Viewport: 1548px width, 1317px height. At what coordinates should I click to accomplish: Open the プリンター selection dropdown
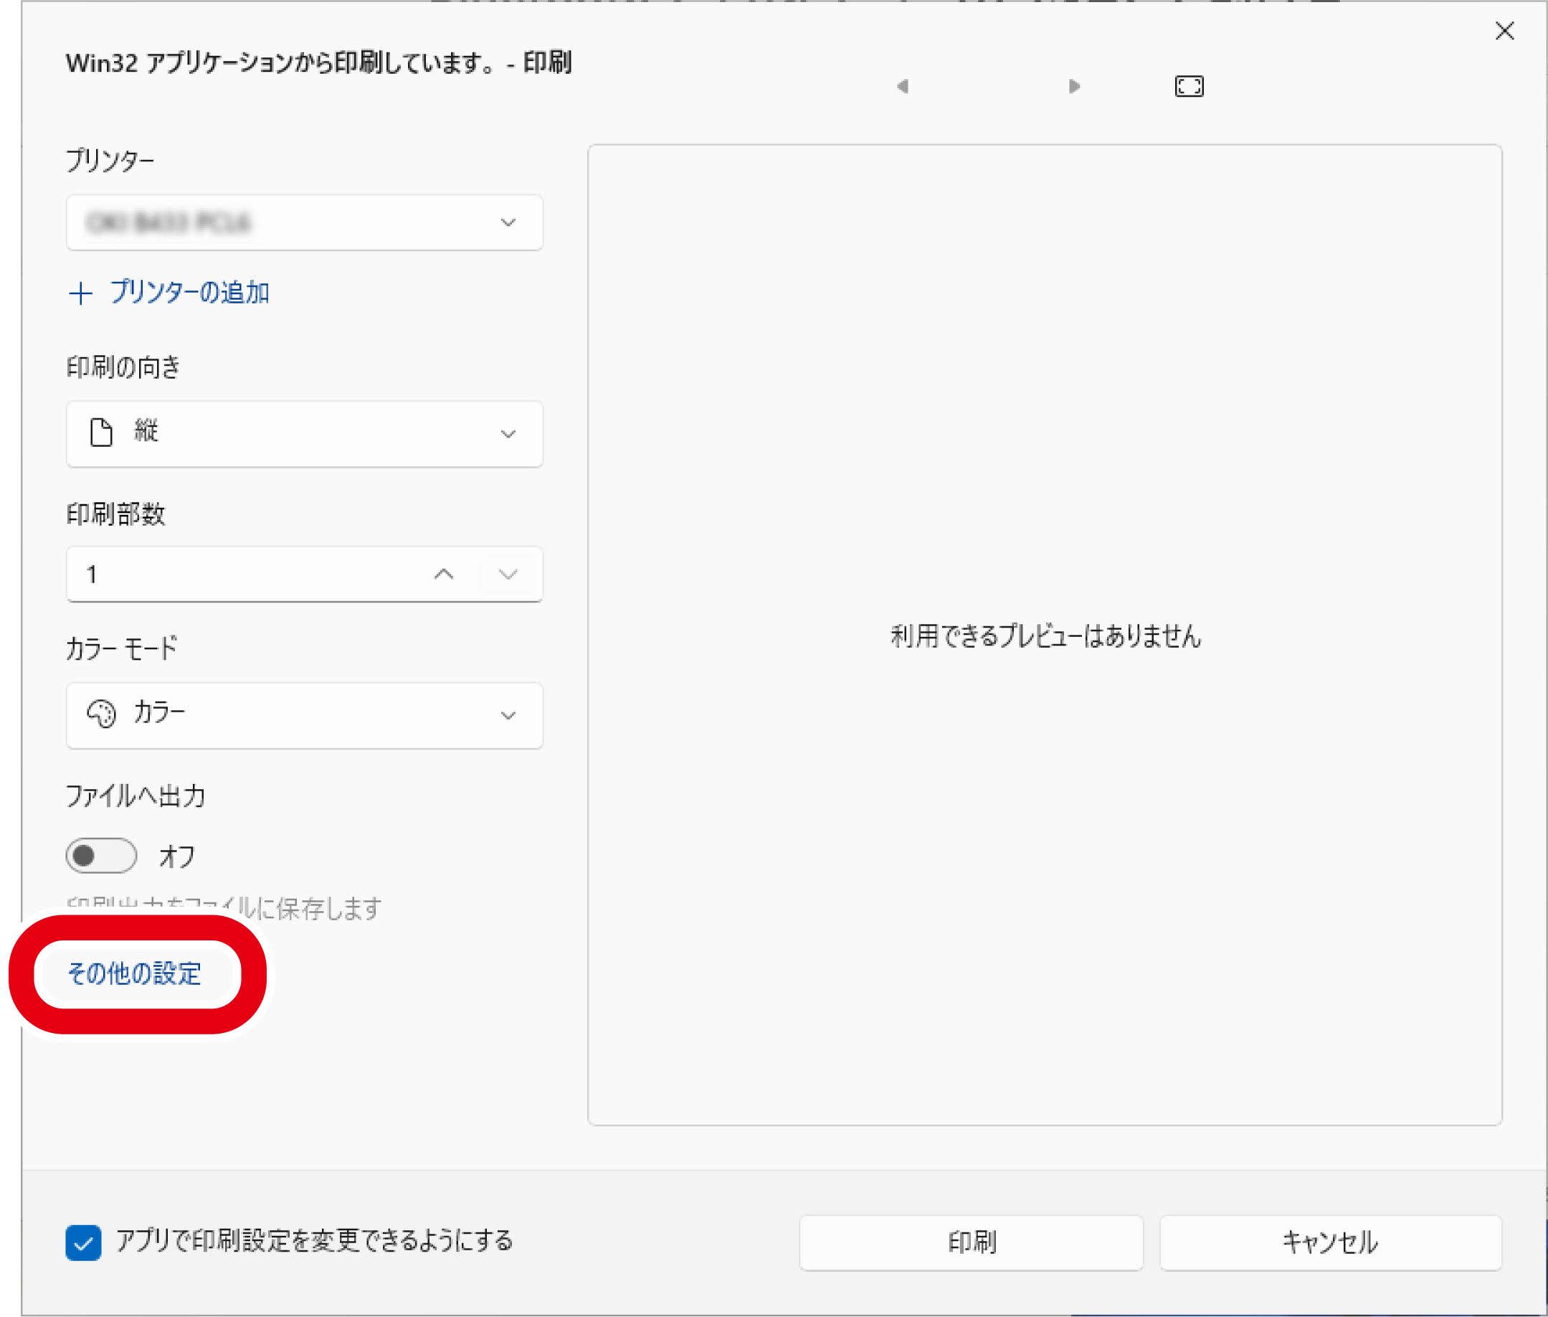pyautogui.click(x=305, y=222)
